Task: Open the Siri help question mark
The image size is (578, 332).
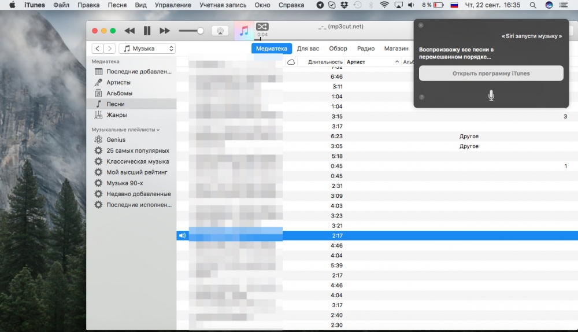Action: (x=422, y=97)
